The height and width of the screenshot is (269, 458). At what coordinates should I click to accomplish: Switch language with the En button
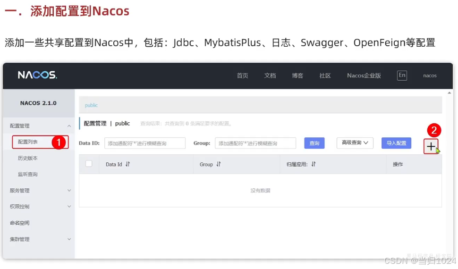402,76
